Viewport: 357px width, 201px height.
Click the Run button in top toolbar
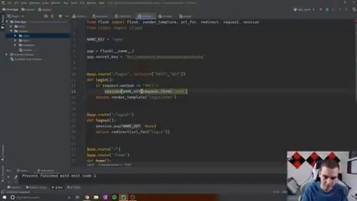click(321, 9)
